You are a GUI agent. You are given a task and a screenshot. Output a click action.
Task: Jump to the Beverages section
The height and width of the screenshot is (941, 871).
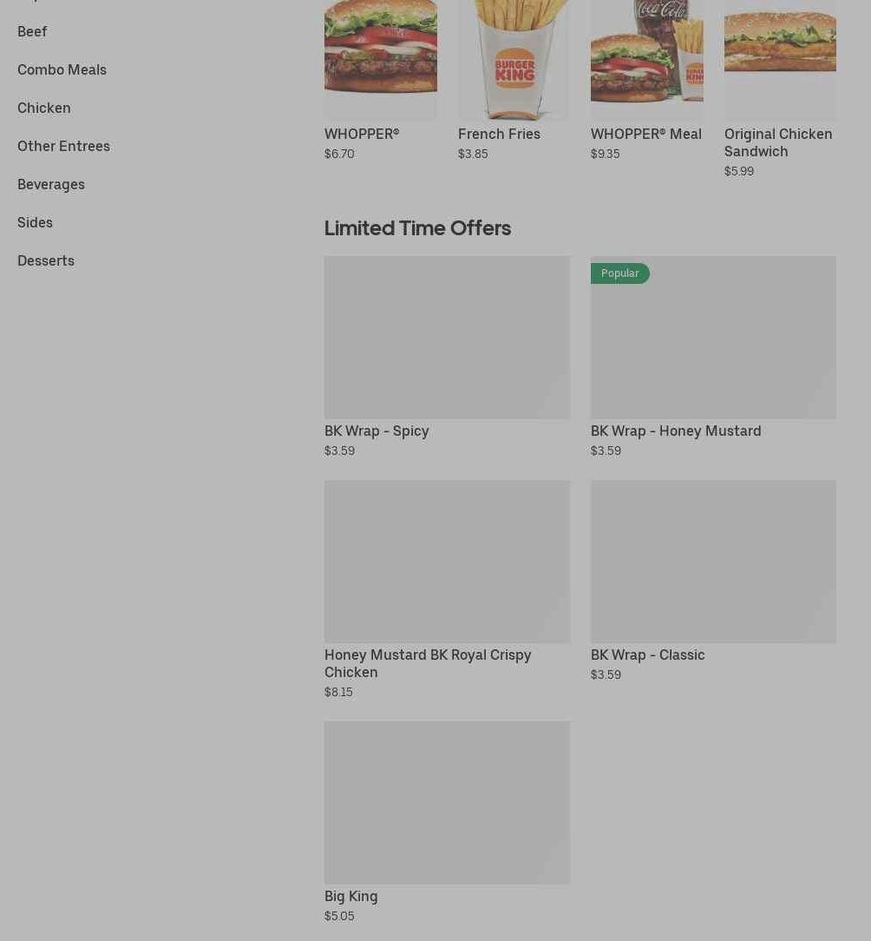click(x=51, y=185)
